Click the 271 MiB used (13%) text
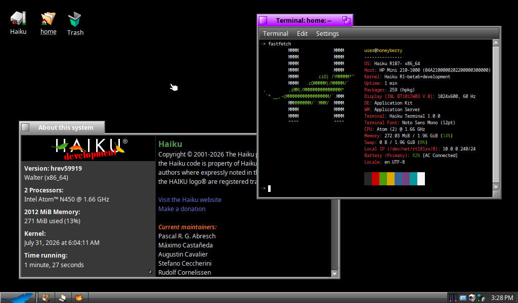518x303 pixels. pos(52,221)
